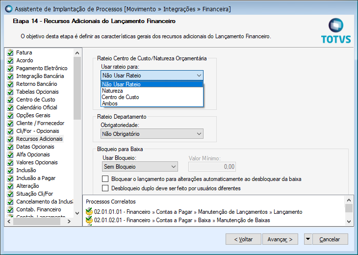Click the checkmark icon beside Acordo
The width and height of the screenshot is (358, 255).
10,60
